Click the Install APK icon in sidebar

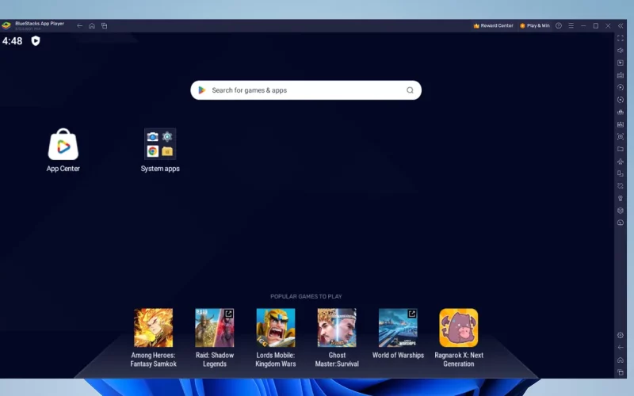621,124
